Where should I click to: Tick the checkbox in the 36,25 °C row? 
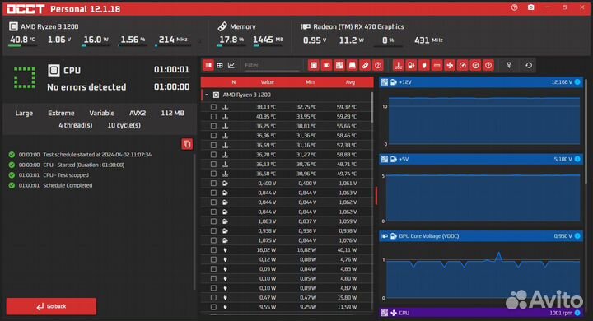[213, 126]
